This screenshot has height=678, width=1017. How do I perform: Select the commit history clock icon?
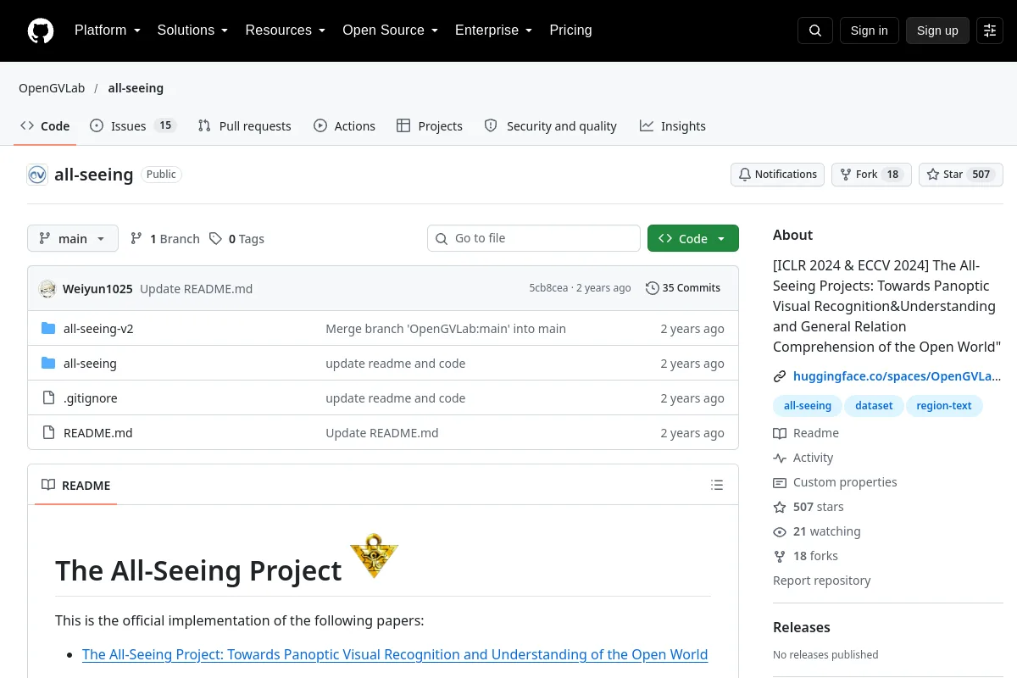point(653,288)
